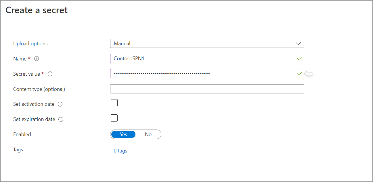The height and width of the screenshot is (182, 373).
Task: Click inside the Content type optional field
Action: pyautogui.click(x=207, y=89)
